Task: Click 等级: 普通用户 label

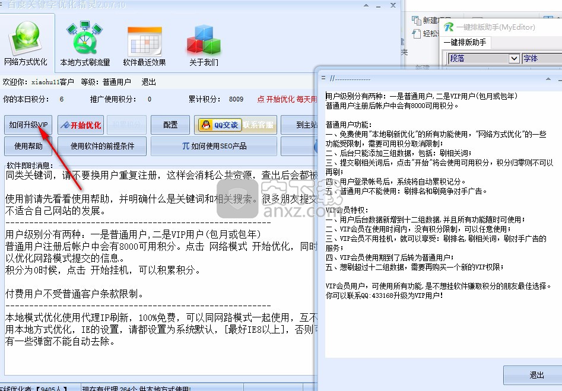Action: click(x=106, y=82)
